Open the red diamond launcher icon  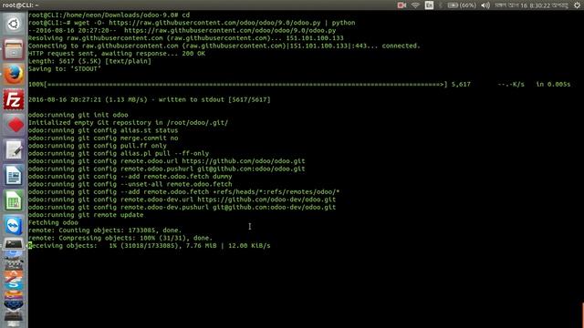(x=14, y=125)
